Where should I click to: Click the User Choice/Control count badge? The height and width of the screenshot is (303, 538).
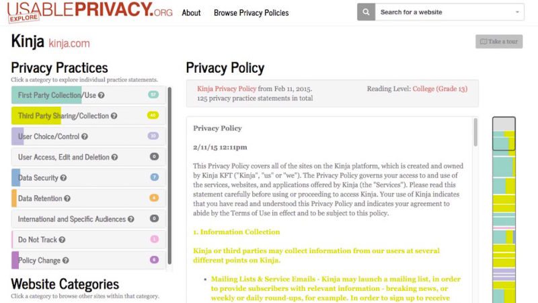(153, 136)
